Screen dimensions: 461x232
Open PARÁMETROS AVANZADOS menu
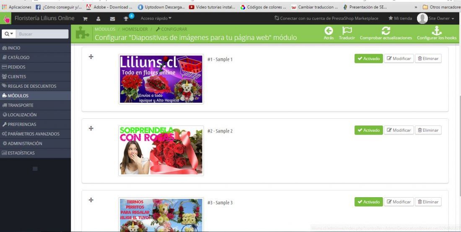coord(35,134)
